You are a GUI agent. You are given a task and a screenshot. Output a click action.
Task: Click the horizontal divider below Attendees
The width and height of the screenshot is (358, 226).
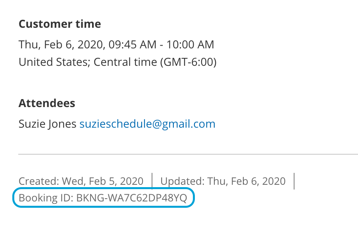click(188, 153)
